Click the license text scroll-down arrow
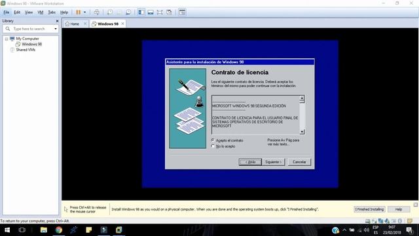The height and width of the screenshot is (236, 419). click(x=302, y=132)
